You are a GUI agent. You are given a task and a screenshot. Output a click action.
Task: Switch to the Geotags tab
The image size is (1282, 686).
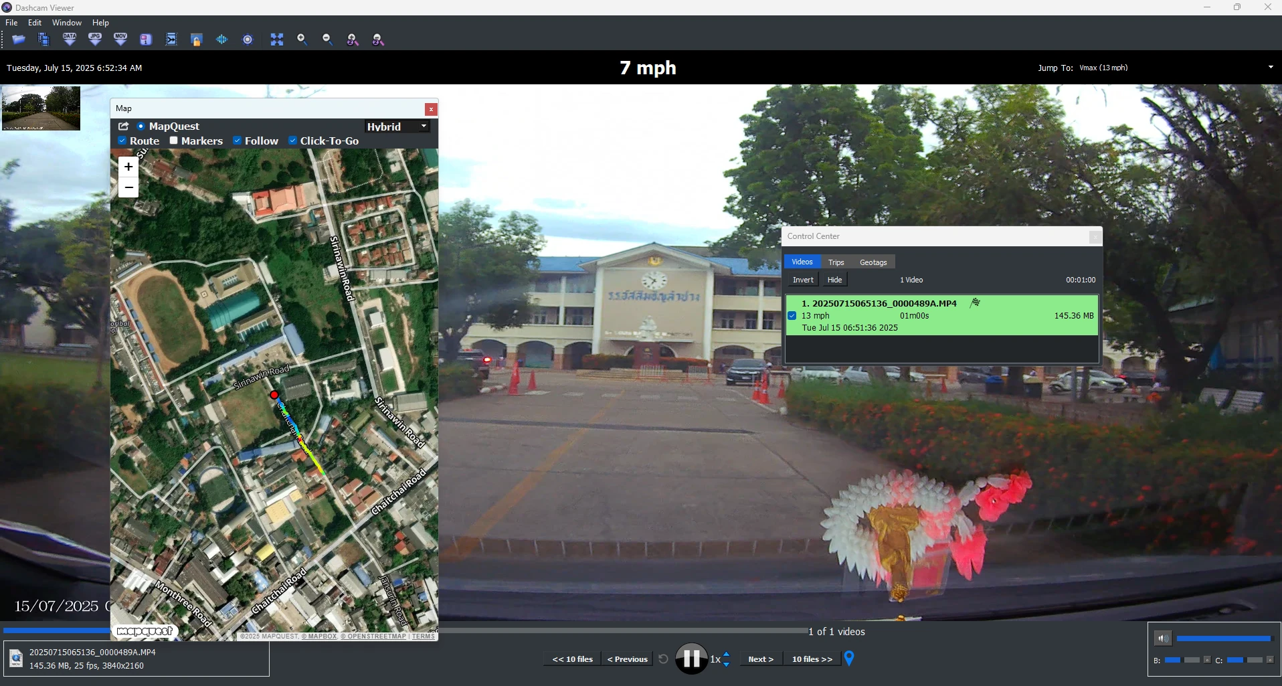pos(873,262)
